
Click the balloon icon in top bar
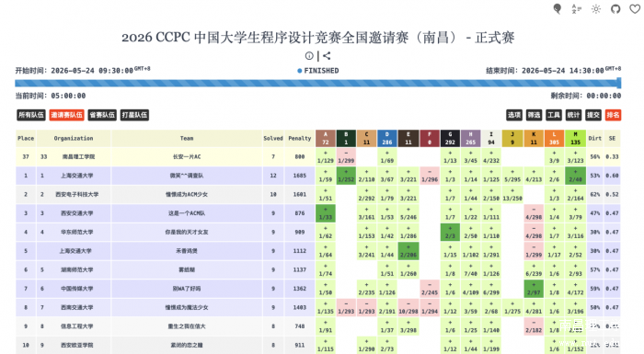click(558, 8)
